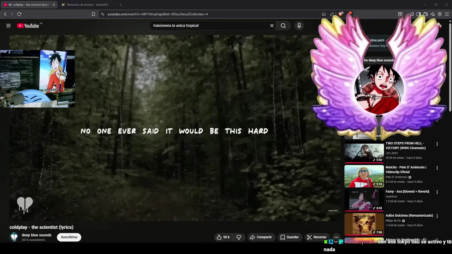Dislike the video with thumbs-down
452x254 pixels.
pos(239,237)
